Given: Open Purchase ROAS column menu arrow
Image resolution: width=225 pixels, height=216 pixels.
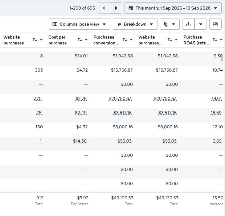Looking at the screenshot, I should tap(221, 39).
